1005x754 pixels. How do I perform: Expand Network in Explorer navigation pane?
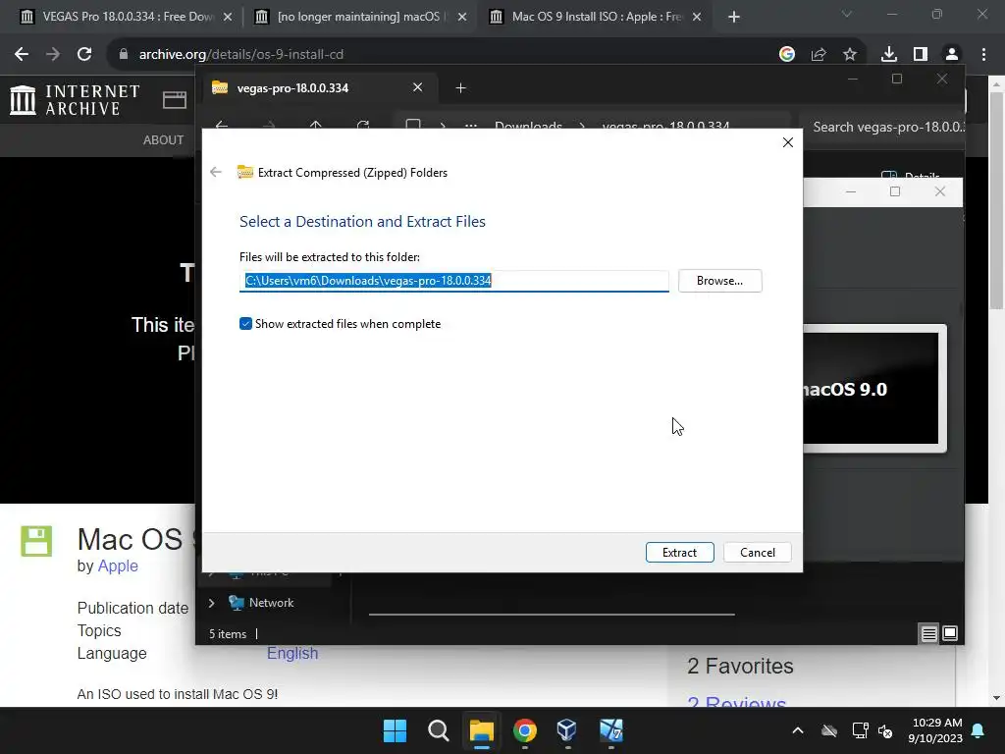[x=212, y=603]
